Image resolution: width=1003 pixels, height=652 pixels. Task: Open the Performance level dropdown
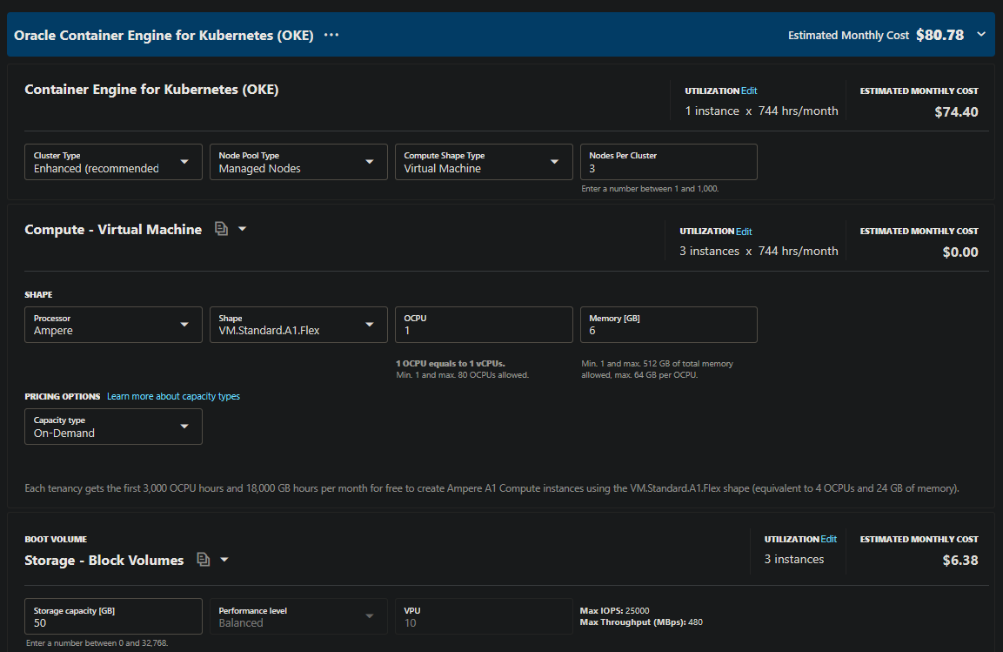click(x=370, y=616)
